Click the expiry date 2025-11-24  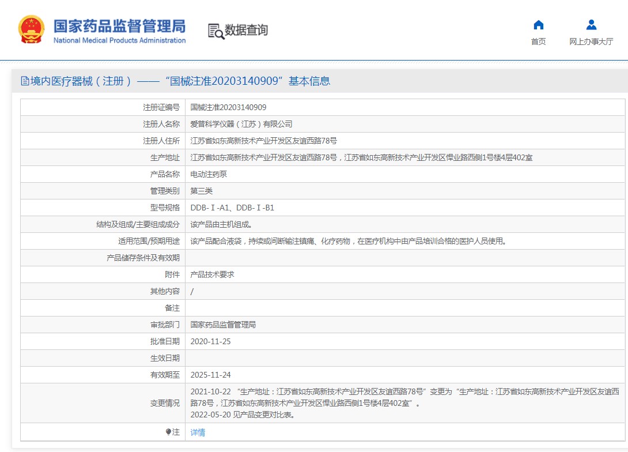(210, 375)
